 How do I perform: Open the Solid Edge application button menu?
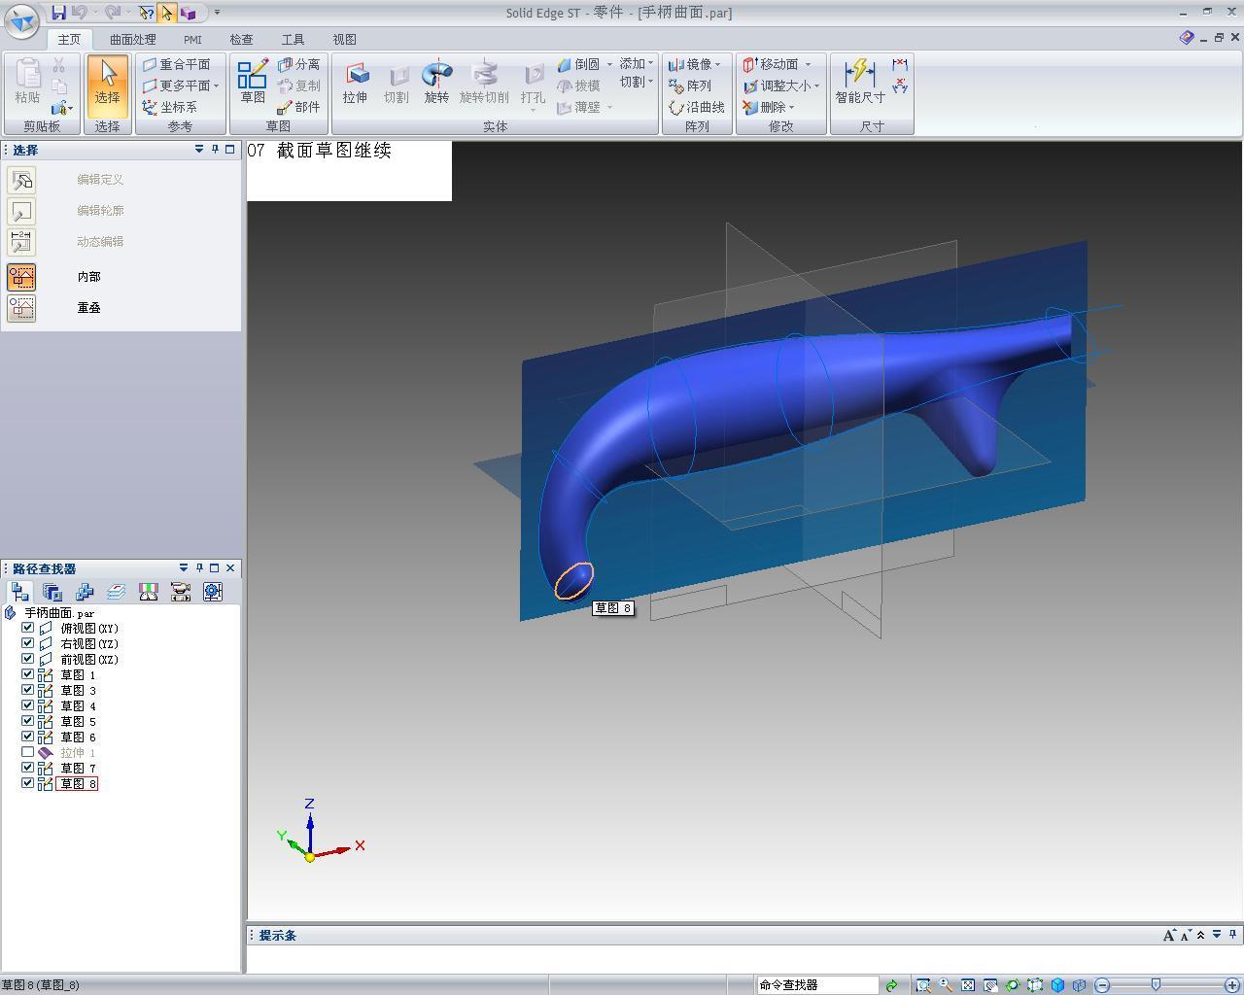tap(21, 19)
